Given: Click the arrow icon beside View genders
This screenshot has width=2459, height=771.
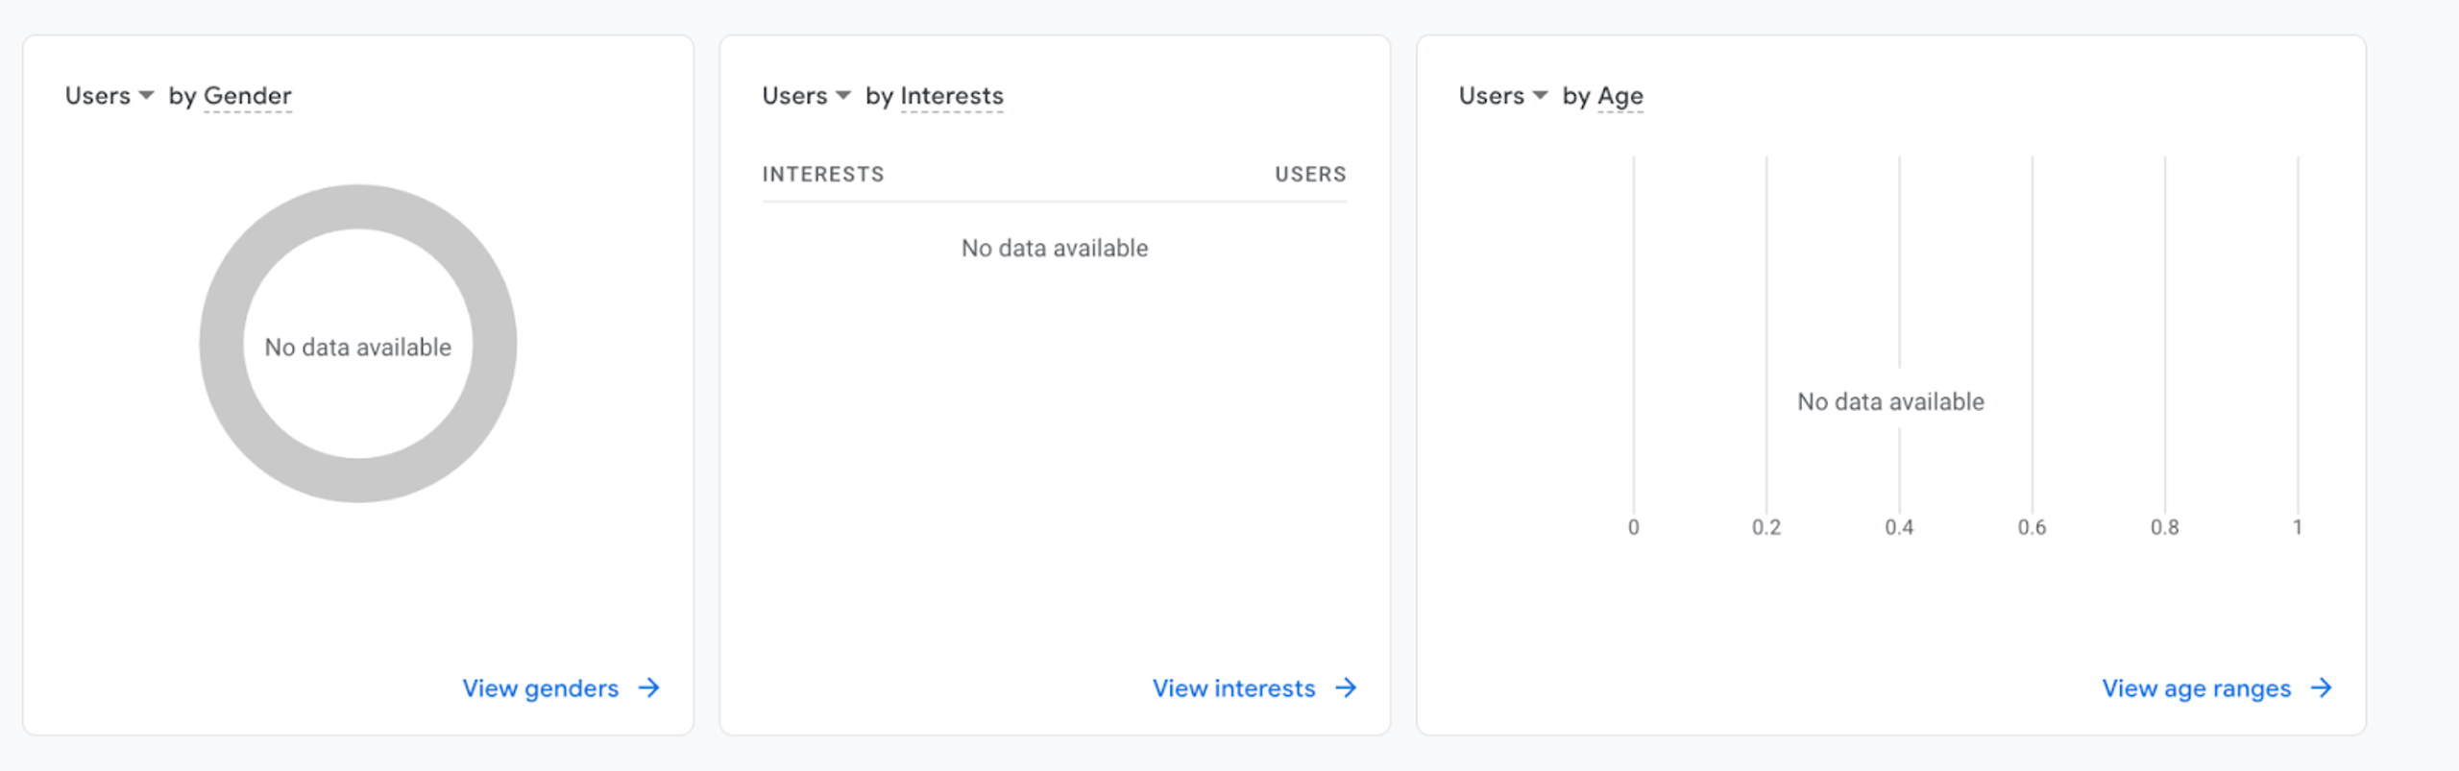Looking at the screenshot, I should coord(649,688).
